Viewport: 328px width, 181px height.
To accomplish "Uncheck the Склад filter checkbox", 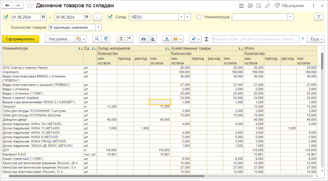I will (x=110, y=17).
